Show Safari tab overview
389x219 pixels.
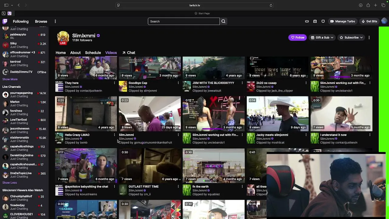tap(383, 5)
